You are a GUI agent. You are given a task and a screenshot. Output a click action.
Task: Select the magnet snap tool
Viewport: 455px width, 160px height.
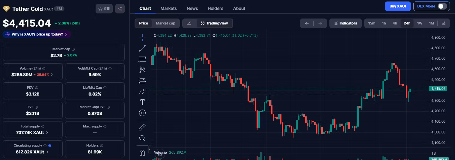(x=142, y=153)
